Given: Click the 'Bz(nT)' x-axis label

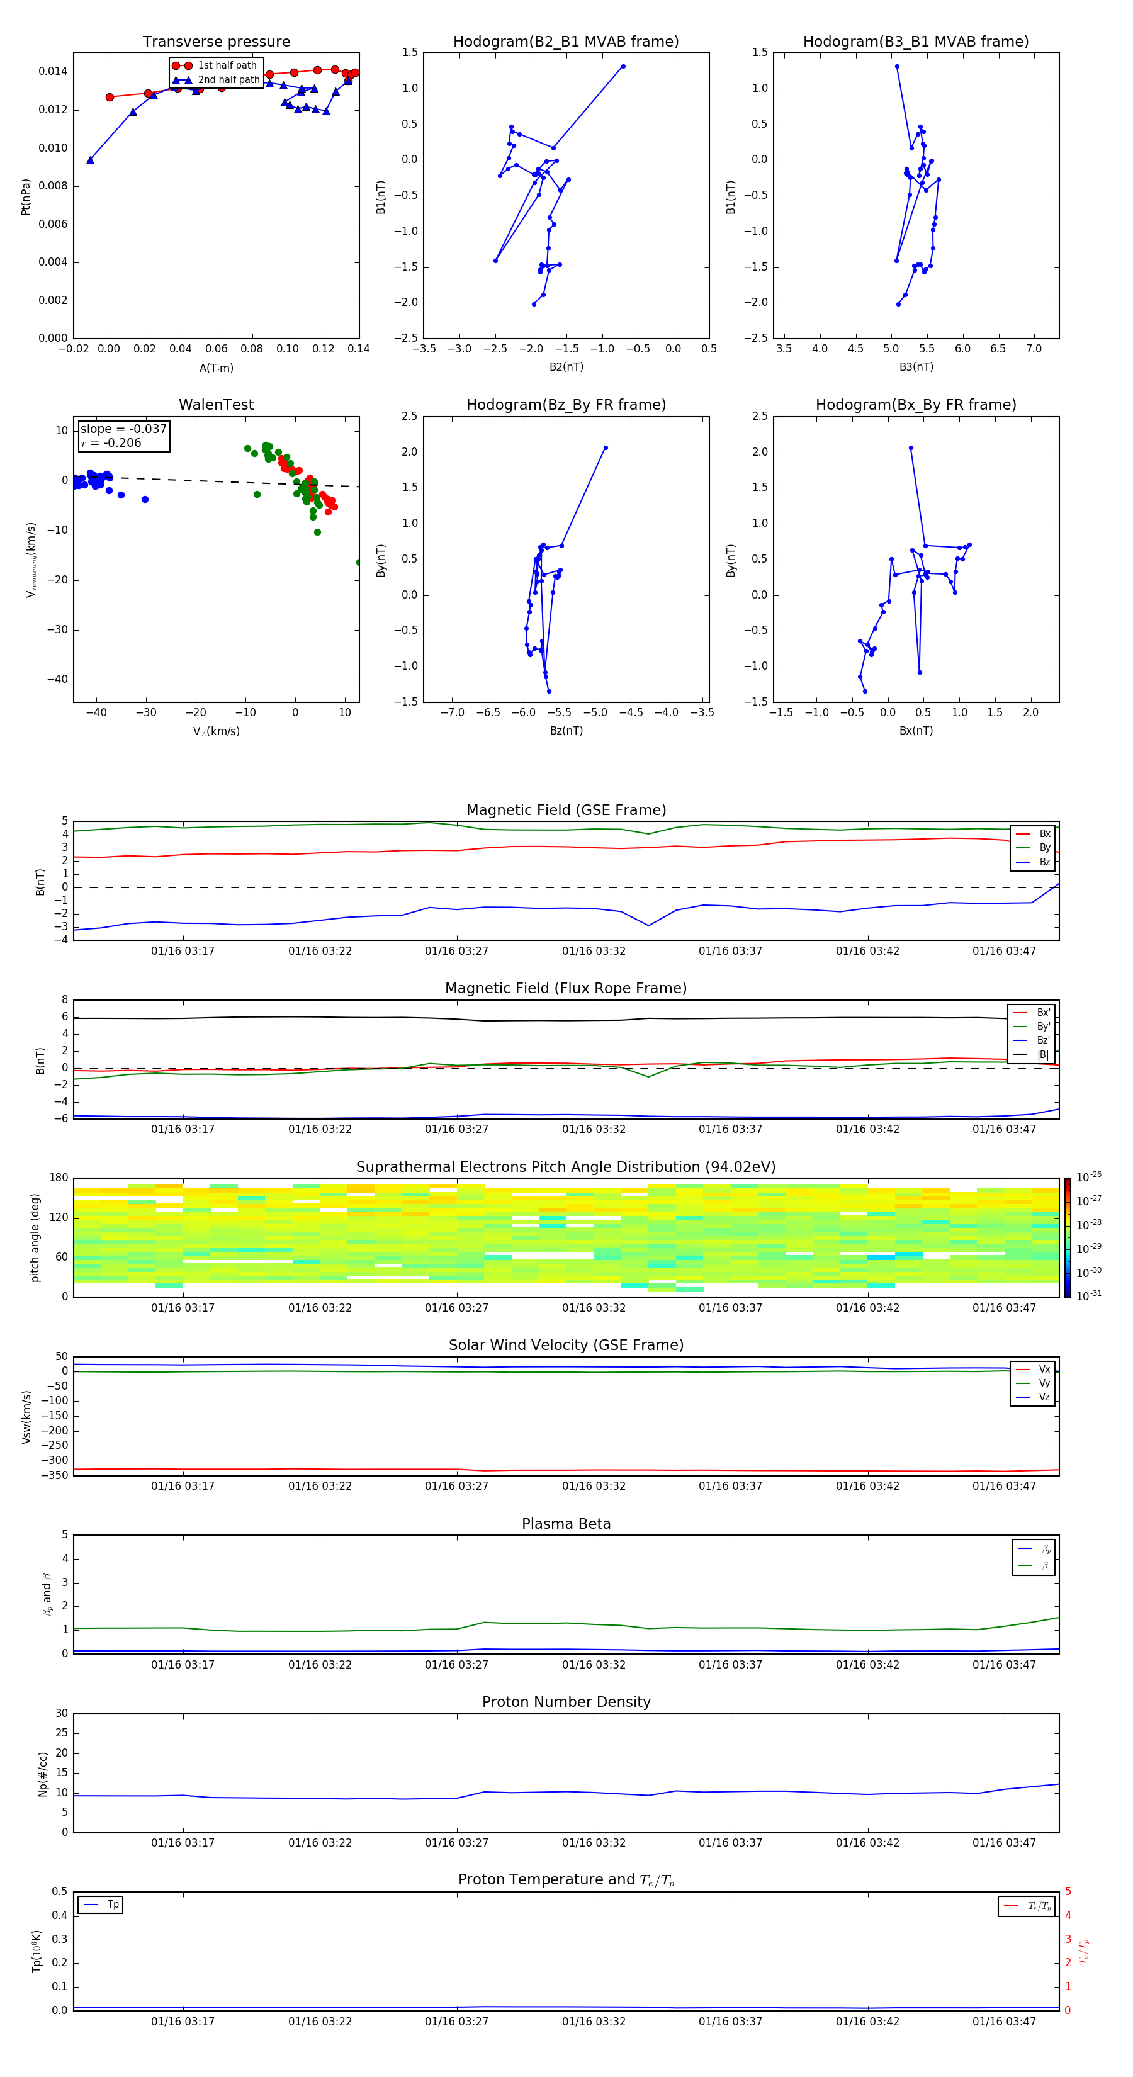Looking at the screenshot, I should (566, 731).
